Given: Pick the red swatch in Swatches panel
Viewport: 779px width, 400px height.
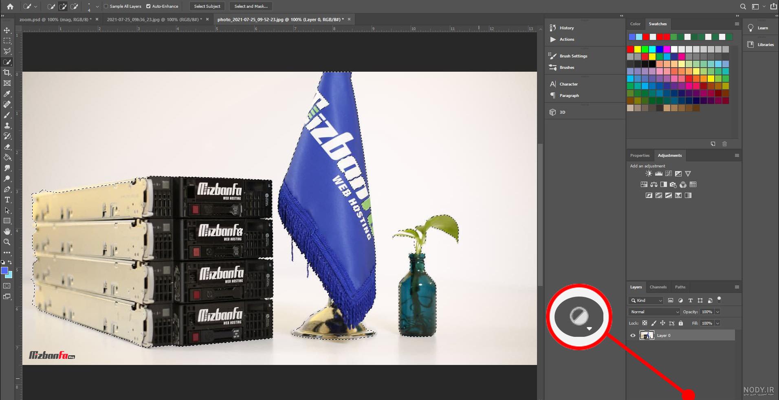Looking at the screenshot, I should (630, 49).
